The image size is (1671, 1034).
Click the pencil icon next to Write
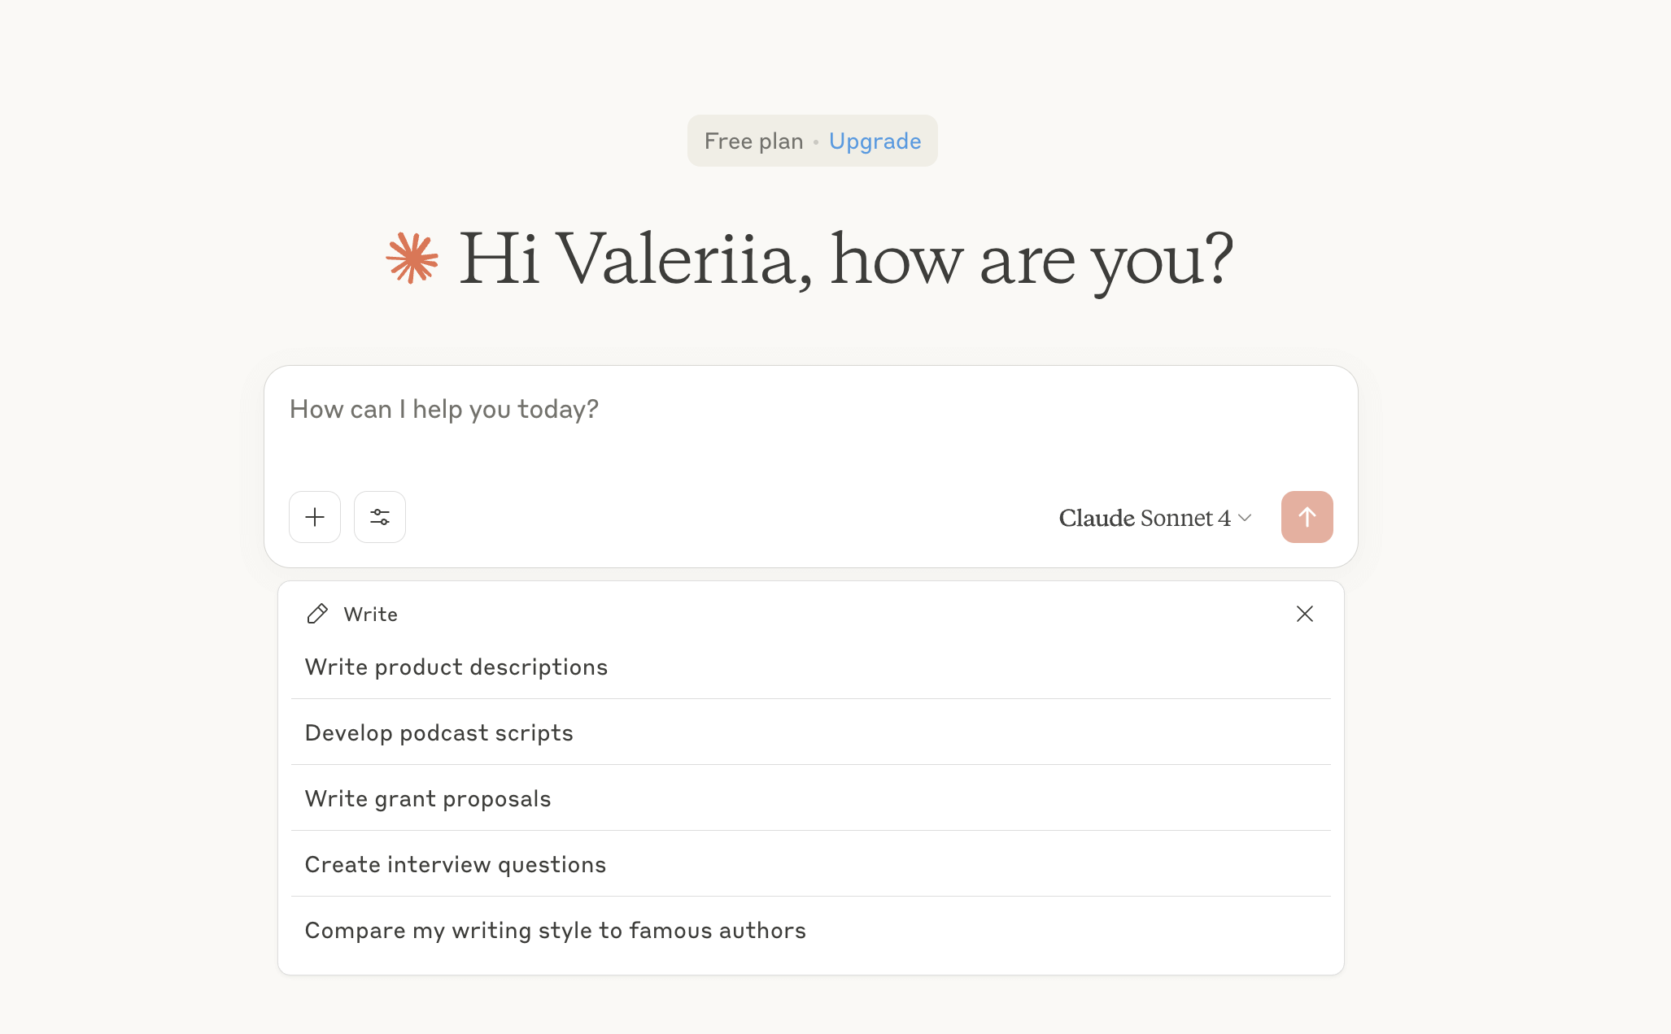click(x=317, y=614)
